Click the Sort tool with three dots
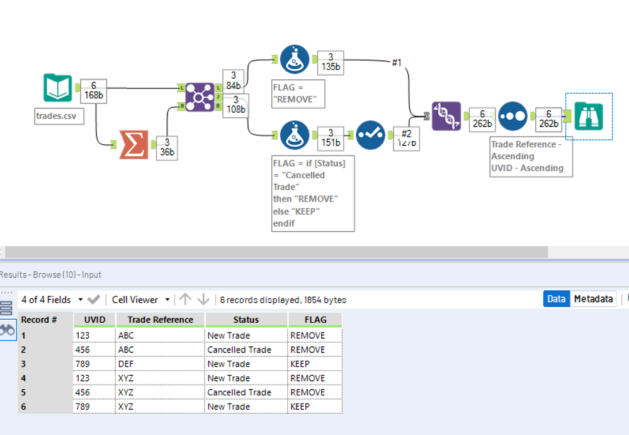The height and width of the screenshot is (435, 629). 513,116
